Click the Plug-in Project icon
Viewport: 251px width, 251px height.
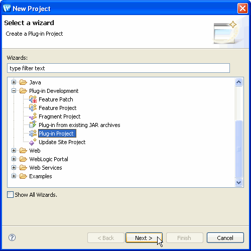click(33, 134)
